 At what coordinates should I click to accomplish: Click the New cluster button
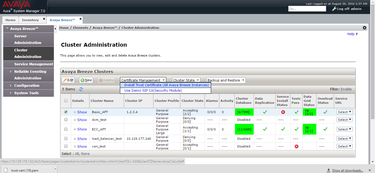86,80
